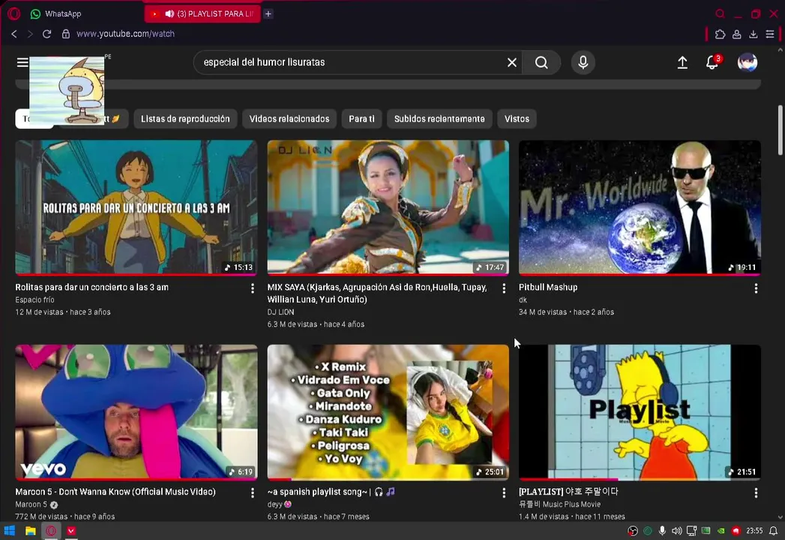The height and width of the screenshot is (540, 785).
Task: Open the DJ LION channel link
Action: 280,311
